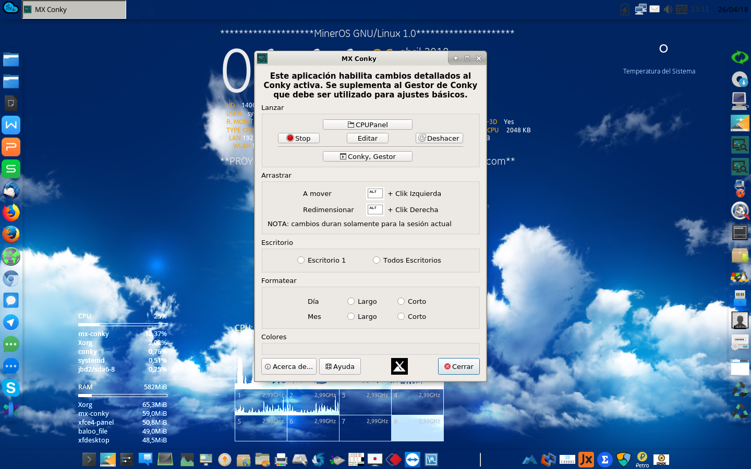Launch Telegram from the left dock
The image size is (751, 469).
click(11, 323)
